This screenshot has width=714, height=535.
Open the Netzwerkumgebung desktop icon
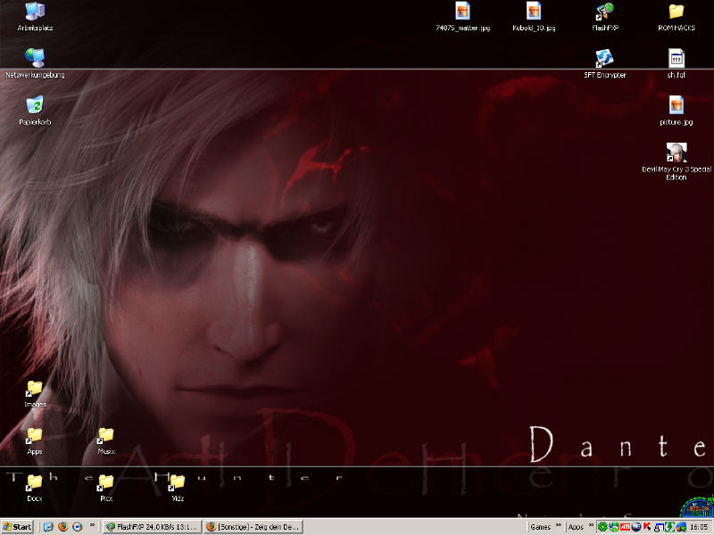coord(35,62)
